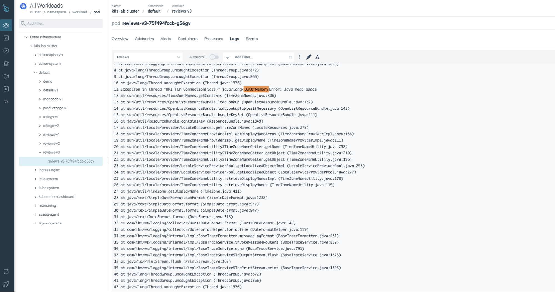Select pod reviews-v3-75f494fccb-g56gv in the tree
This screenshot has width=555, height=292.
[x=71, y=161]
